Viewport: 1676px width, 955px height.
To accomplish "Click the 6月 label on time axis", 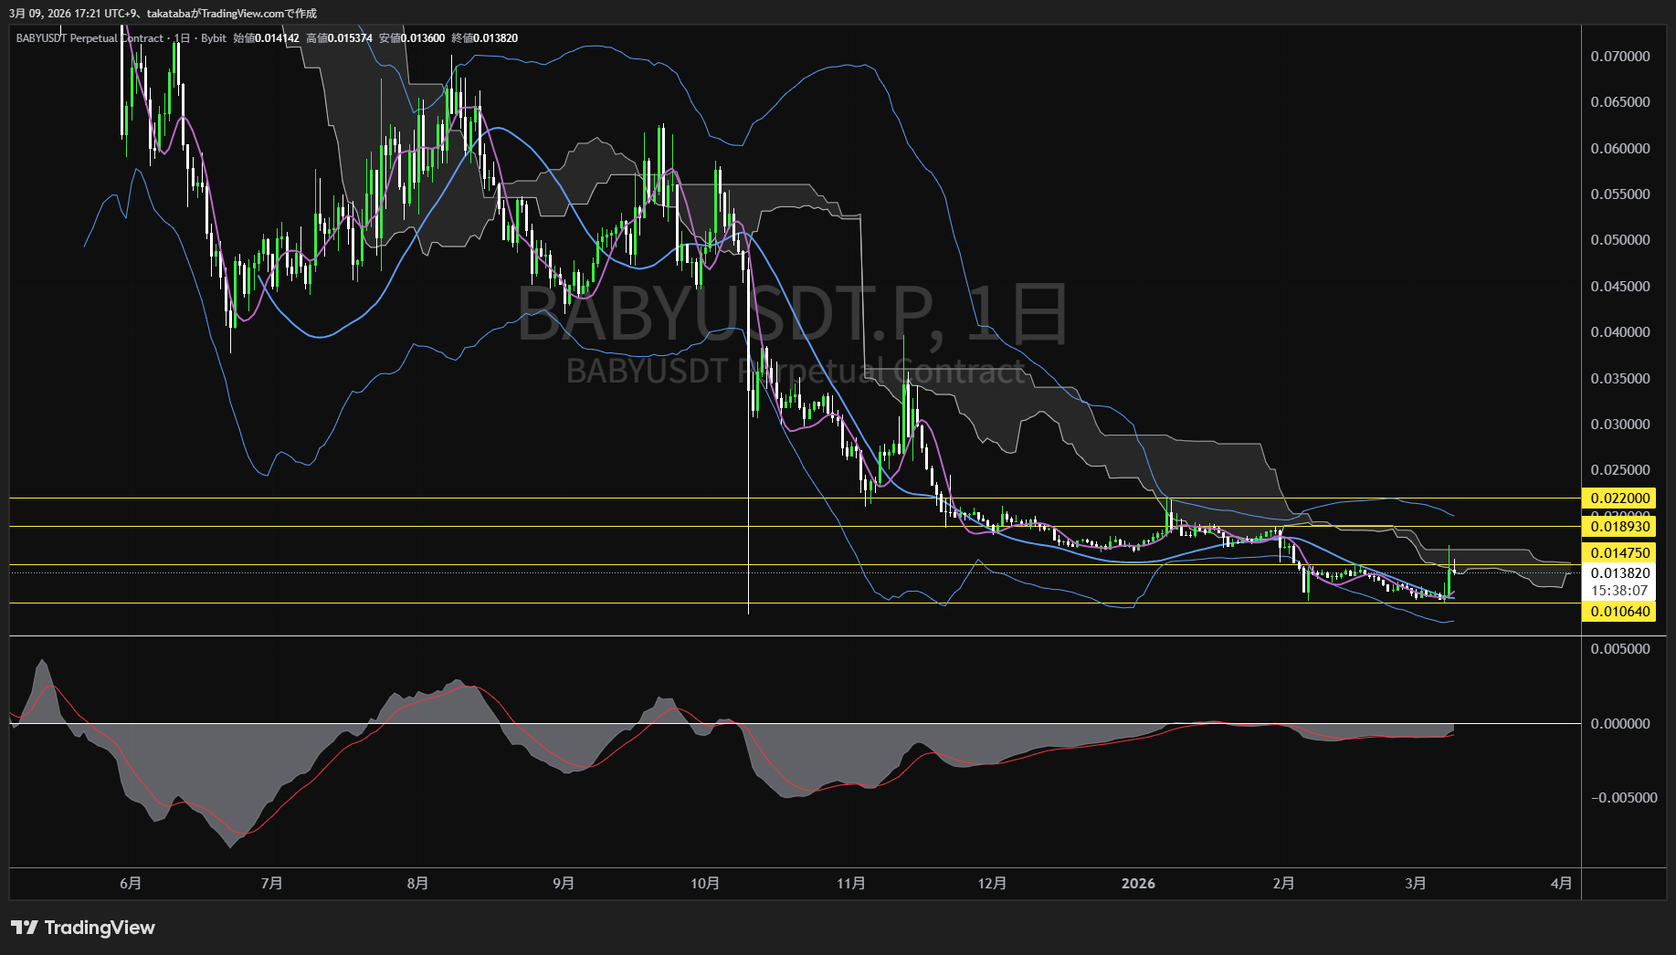I will coord(131,883).
